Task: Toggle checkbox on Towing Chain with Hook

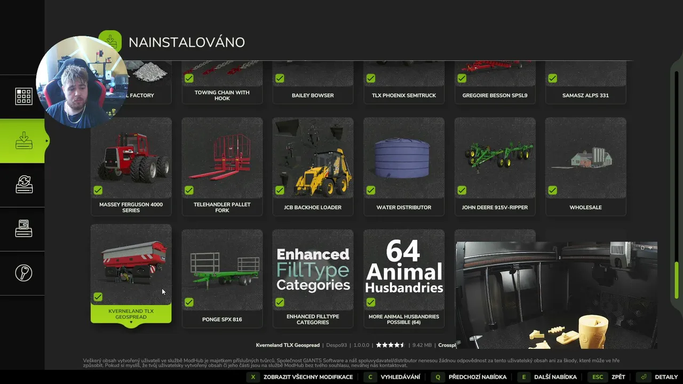Action: (x=189, y=78)
